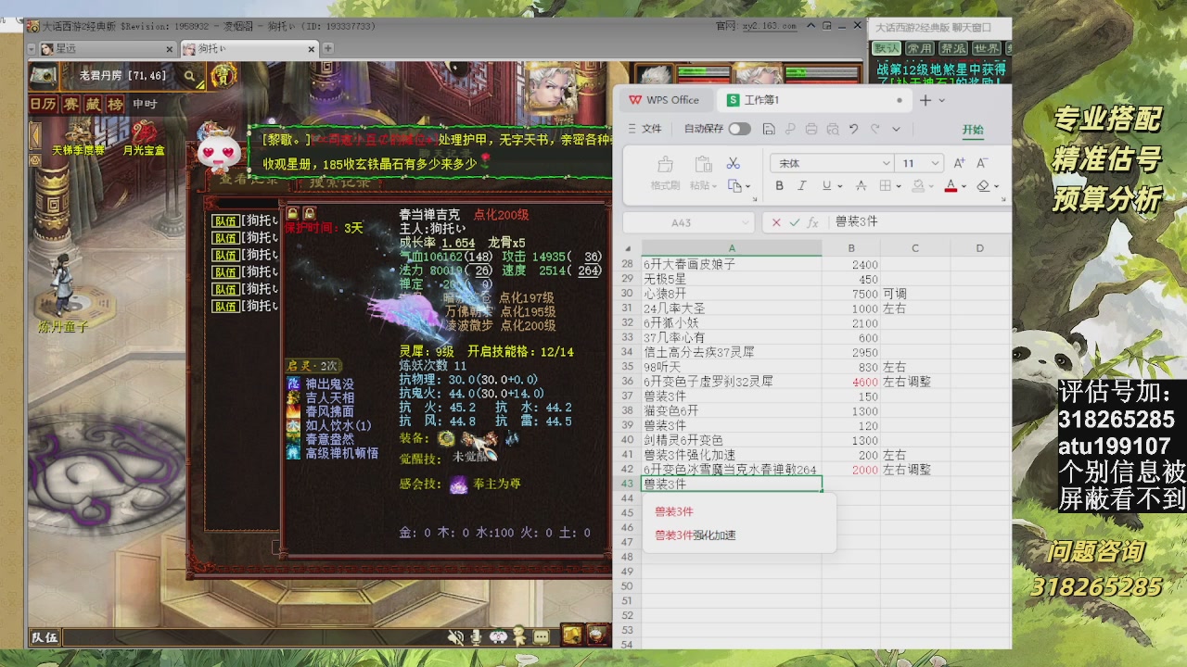Screen dimensions: 1187x667
Task: Open the fx insert function dialog
Action: 813,222
